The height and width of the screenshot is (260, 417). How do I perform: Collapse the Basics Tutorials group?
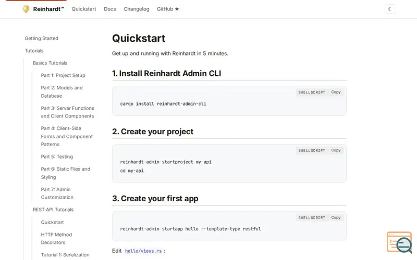[x=50, y=63]
